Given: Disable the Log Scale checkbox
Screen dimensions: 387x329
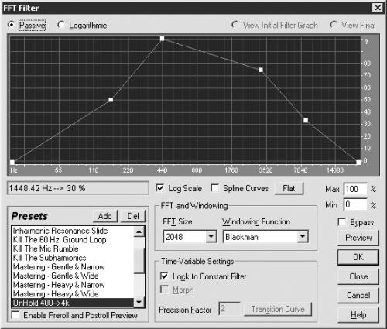Looking at the screenshot, I should tap(160, 188).
